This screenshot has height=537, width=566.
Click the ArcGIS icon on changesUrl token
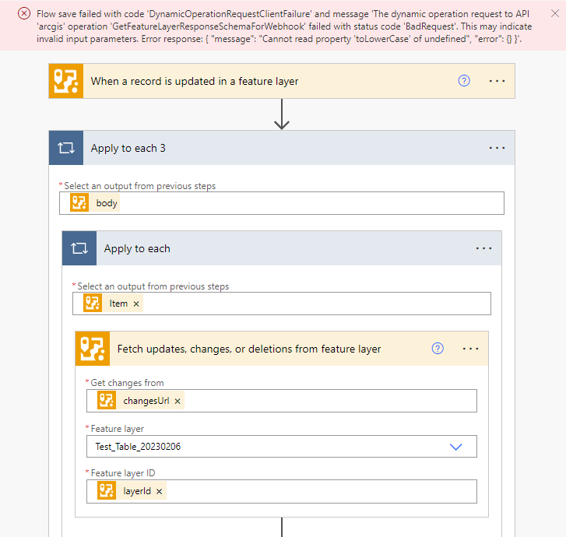tap(107, 400)
